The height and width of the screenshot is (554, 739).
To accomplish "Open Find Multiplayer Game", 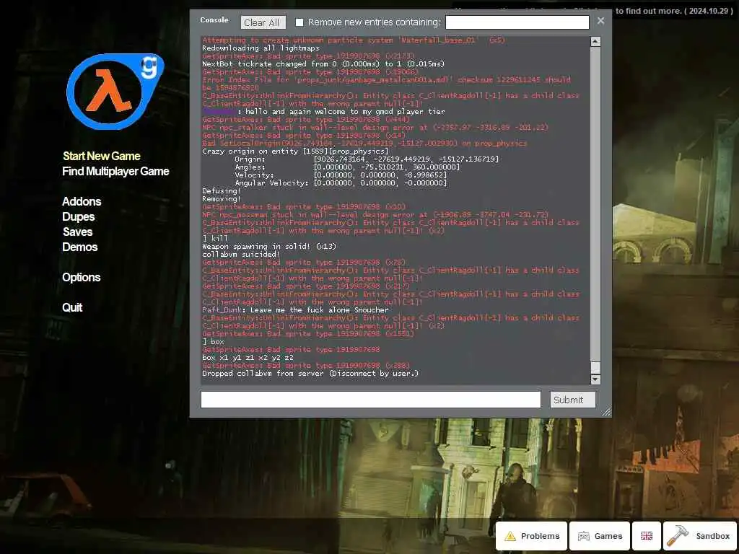I will click(x=115, y=172).
